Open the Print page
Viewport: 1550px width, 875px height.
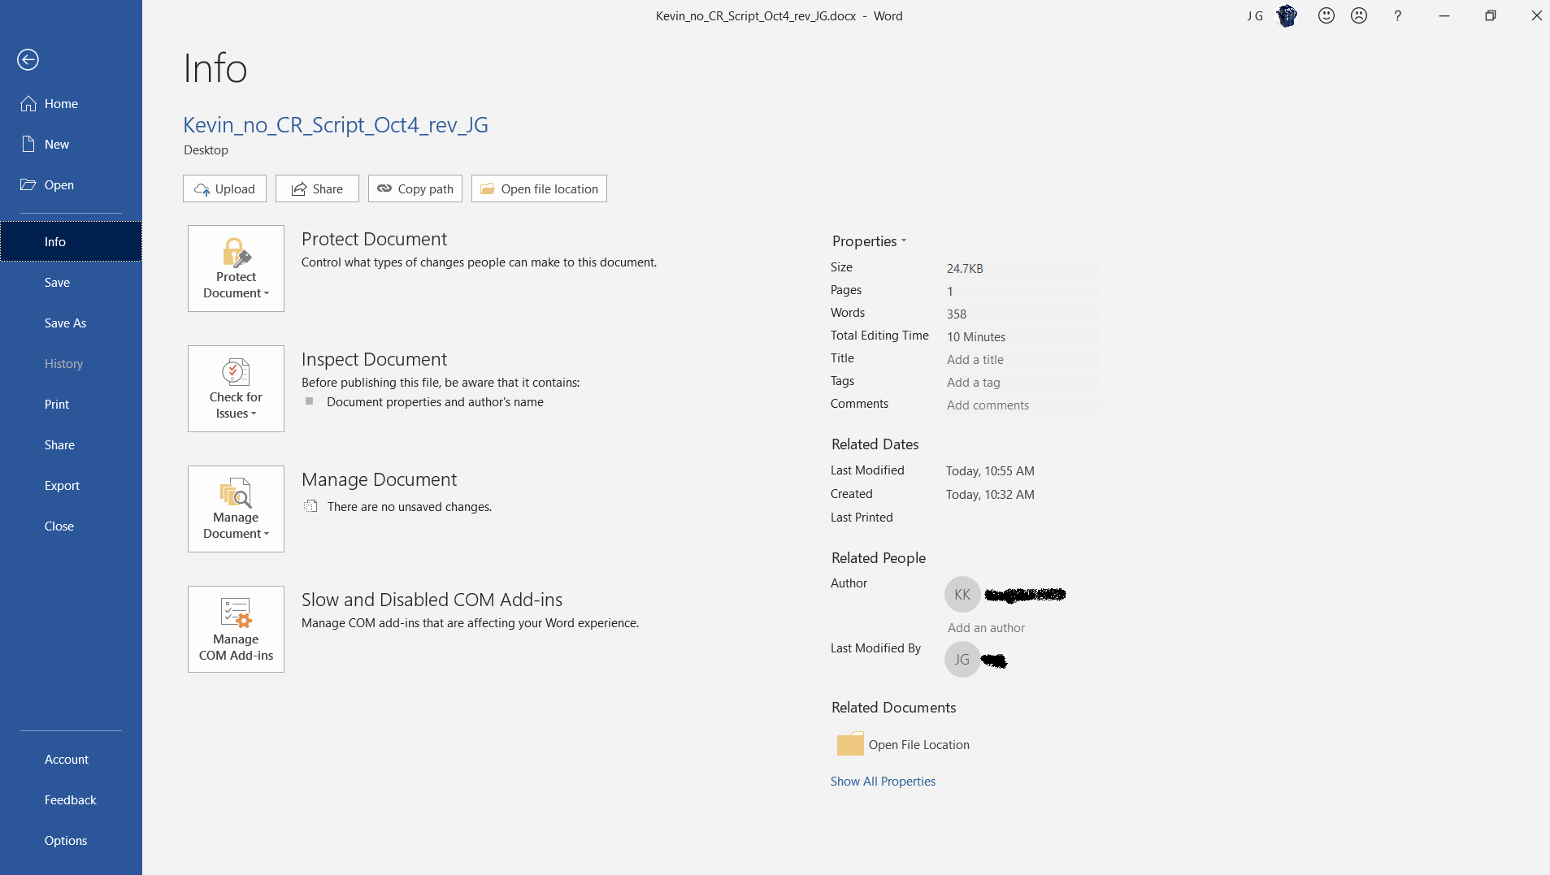(71, 405)
